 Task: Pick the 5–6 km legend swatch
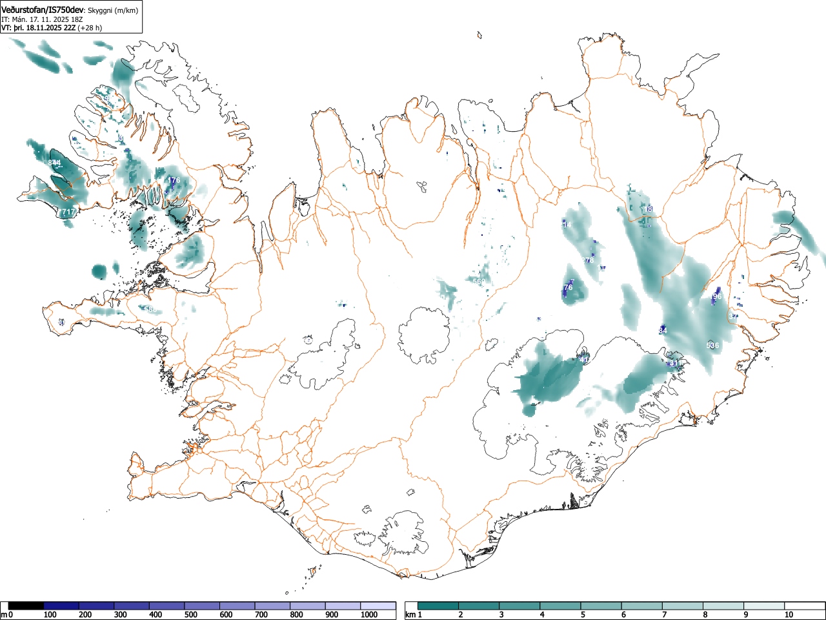[x=601, y=606]
